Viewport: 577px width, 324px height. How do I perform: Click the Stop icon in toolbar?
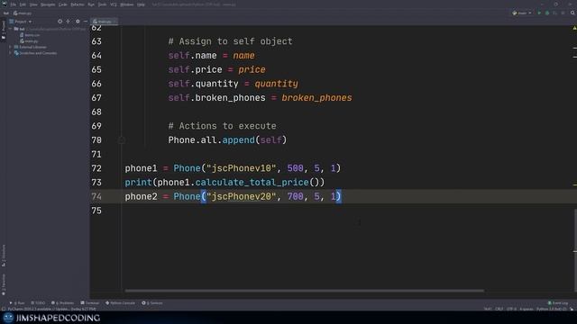tap(563, 13)
